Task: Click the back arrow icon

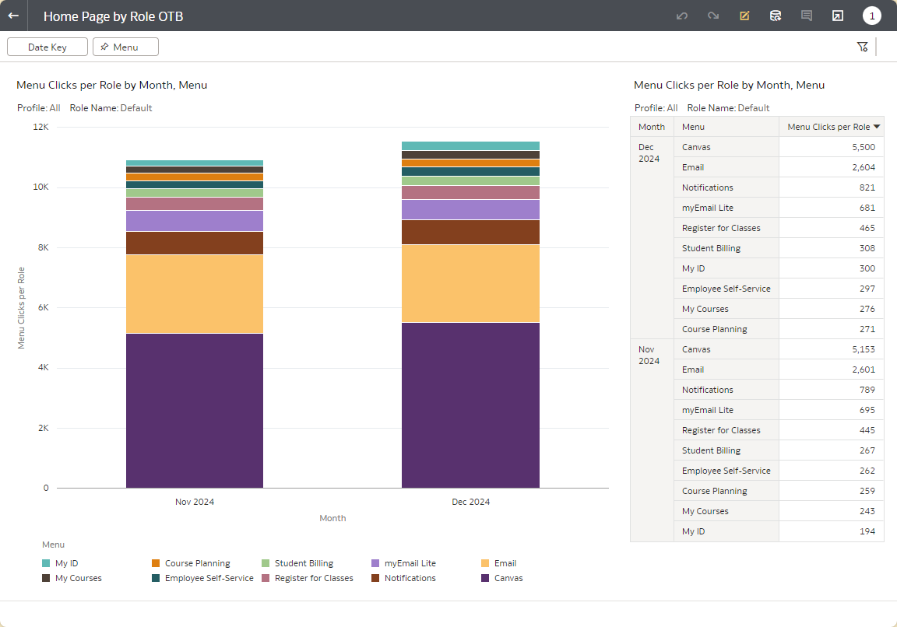Action: tap(13, 16)
